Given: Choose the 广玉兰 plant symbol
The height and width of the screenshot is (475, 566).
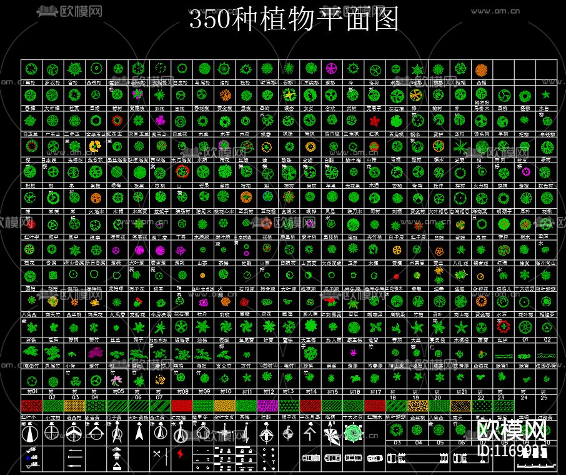Looking at the screenshot, I should click(x=52, y=121).
